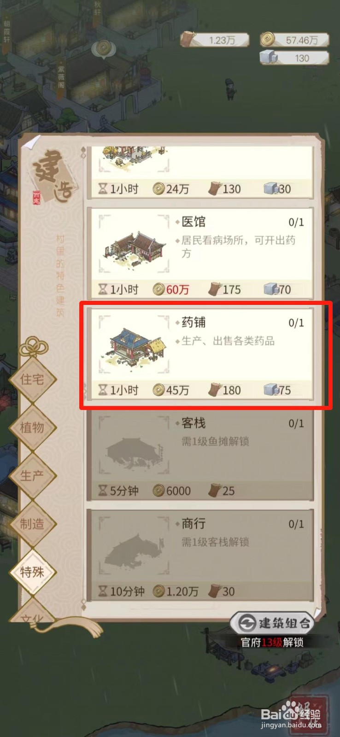The image size is (340, 737).
Task: Click the 建筑组合 swap icon
Action: tap(246, 624)
